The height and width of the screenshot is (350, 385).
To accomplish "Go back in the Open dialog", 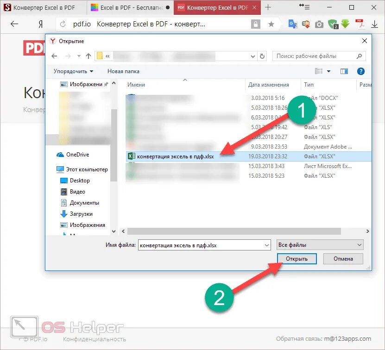I will click(x=54, y=56).
